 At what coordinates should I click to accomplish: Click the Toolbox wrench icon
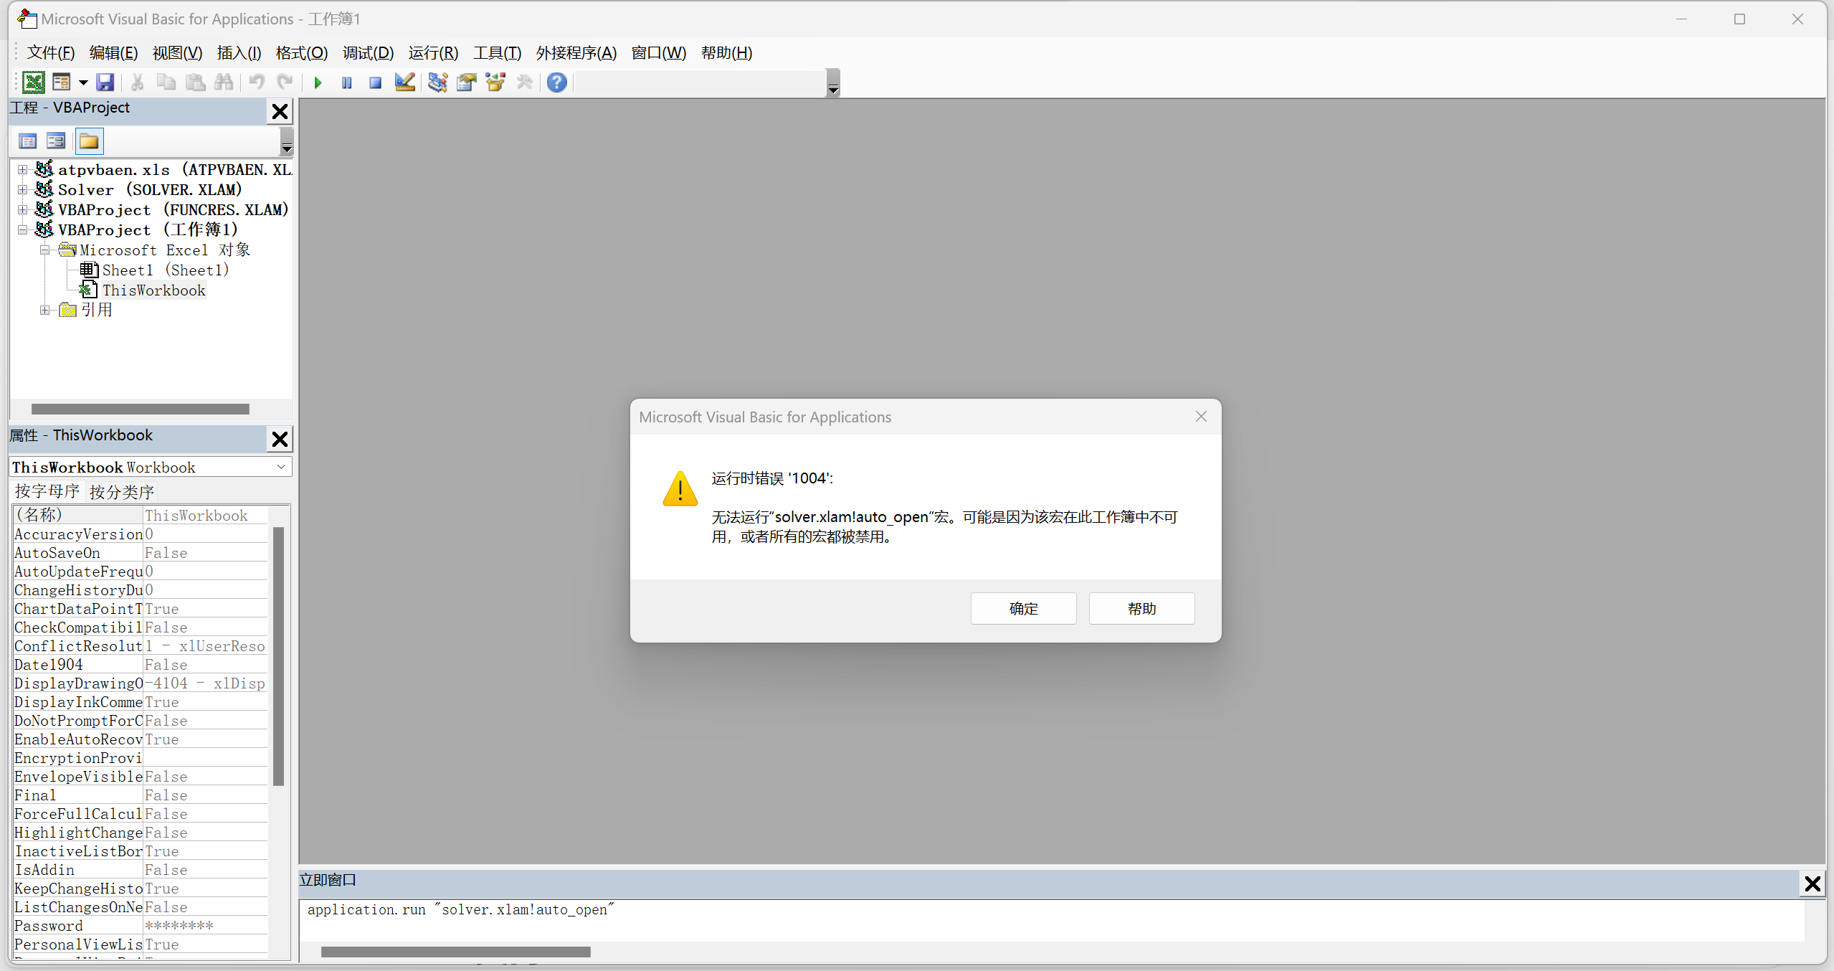(x=525, y=82)
